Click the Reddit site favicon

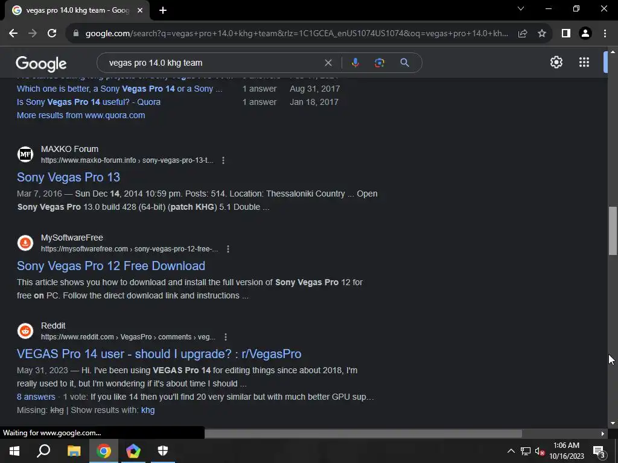[x=25, y=331]
